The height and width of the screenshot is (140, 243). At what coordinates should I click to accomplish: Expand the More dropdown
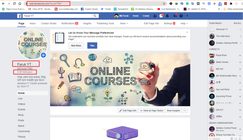(x=124, y=23)
